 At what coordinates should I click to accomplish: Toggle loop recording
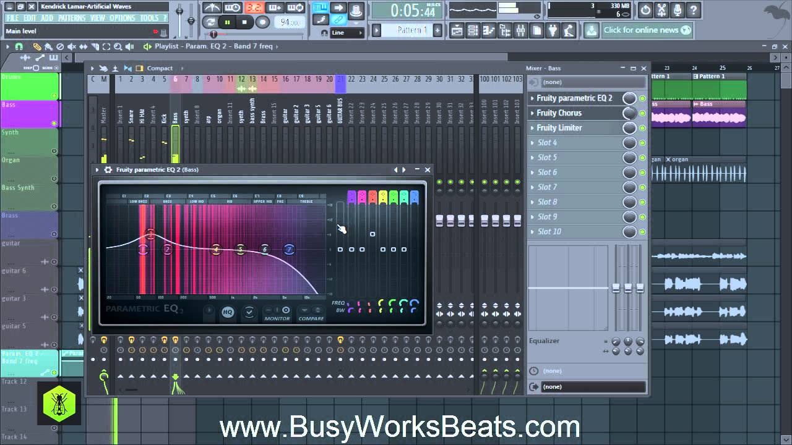[x=296, y=8]
